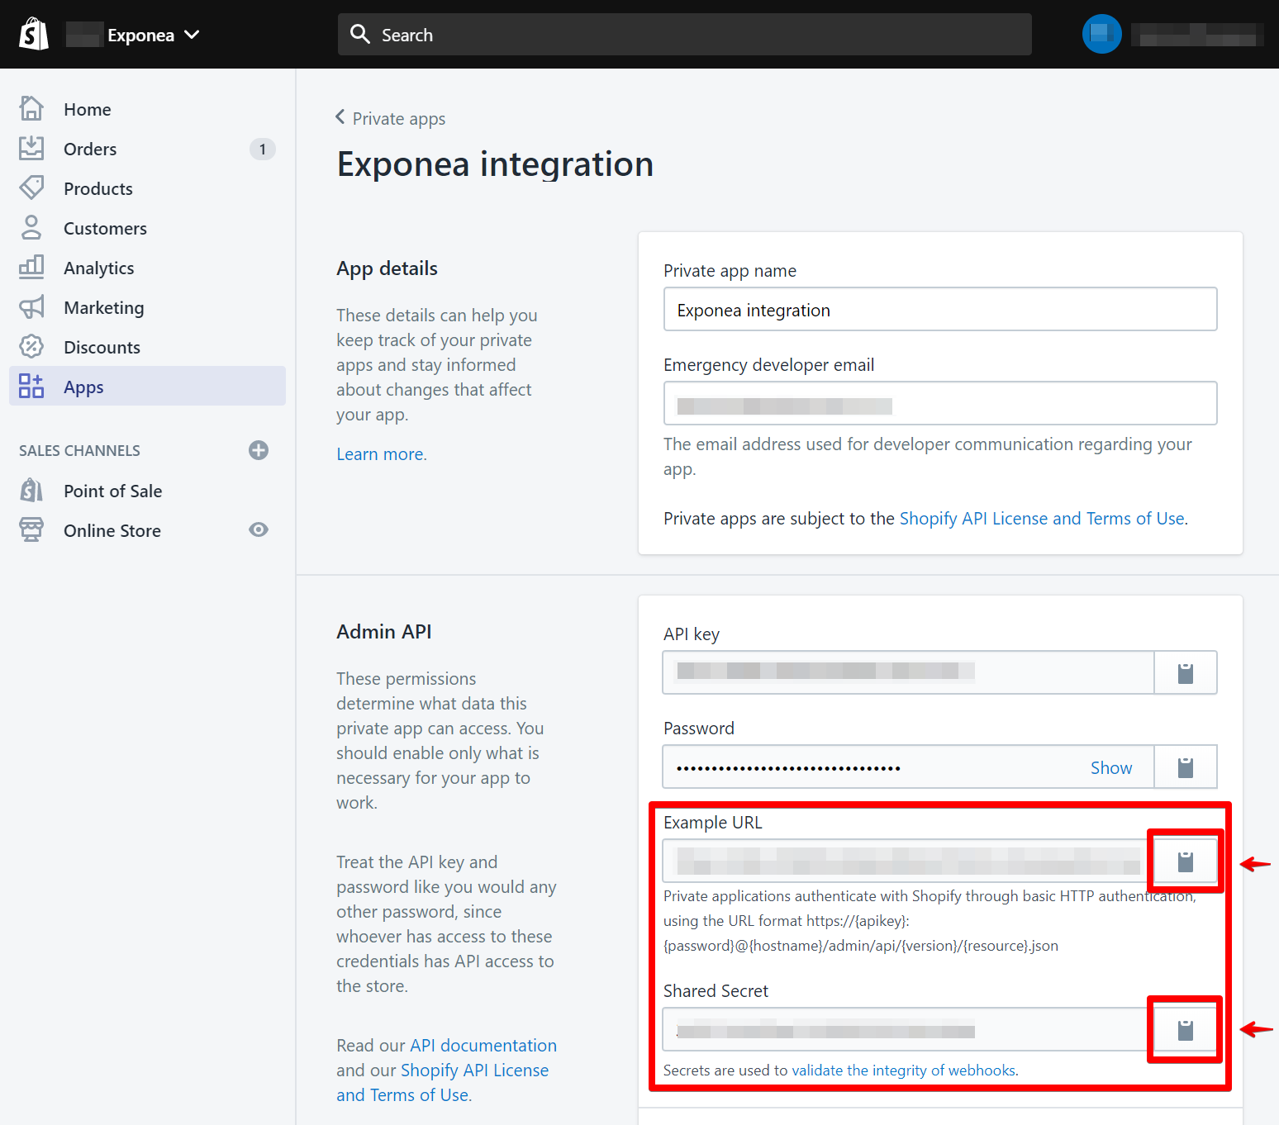Select Apps in the sidebar
1279x1125 pixels.
point(147,386)
